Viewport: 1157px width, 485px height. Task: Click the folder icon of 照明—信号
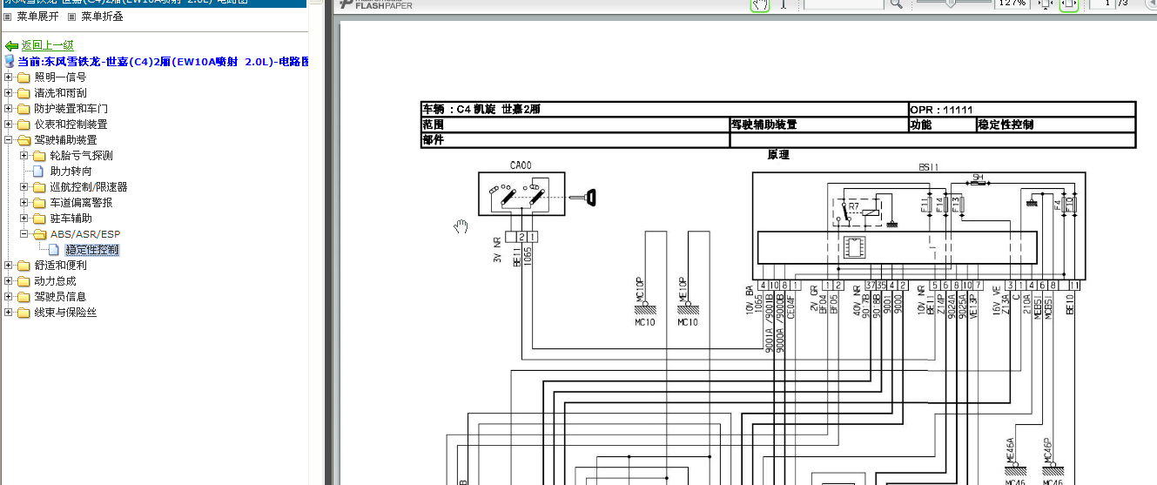pos(24,77)
